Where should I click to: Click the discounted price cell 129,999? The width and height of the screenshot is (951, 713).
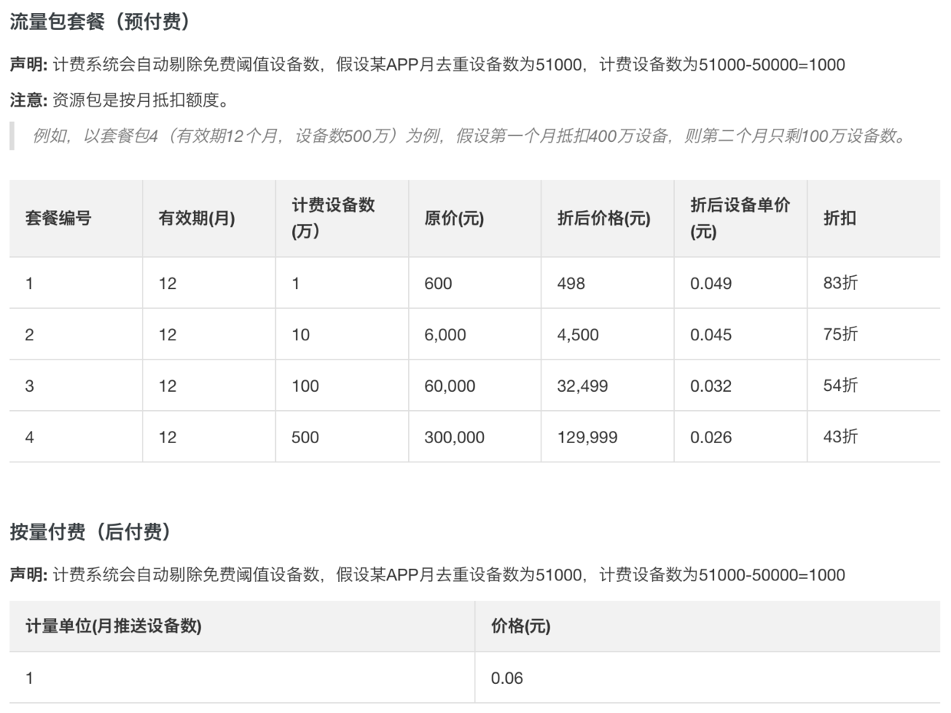click(x=607, y=437)
